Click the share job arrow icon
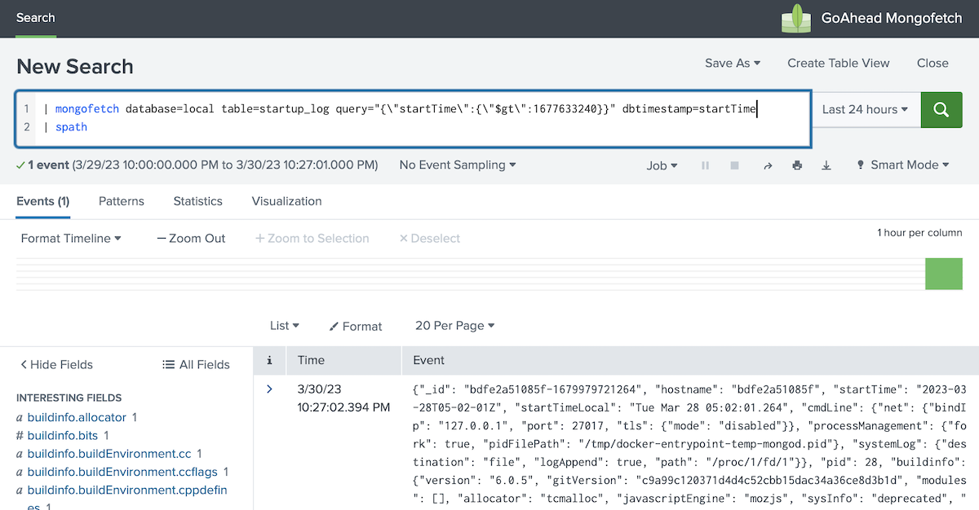The image size is (979, 510). pyautogui.click(x=767, y=165)
